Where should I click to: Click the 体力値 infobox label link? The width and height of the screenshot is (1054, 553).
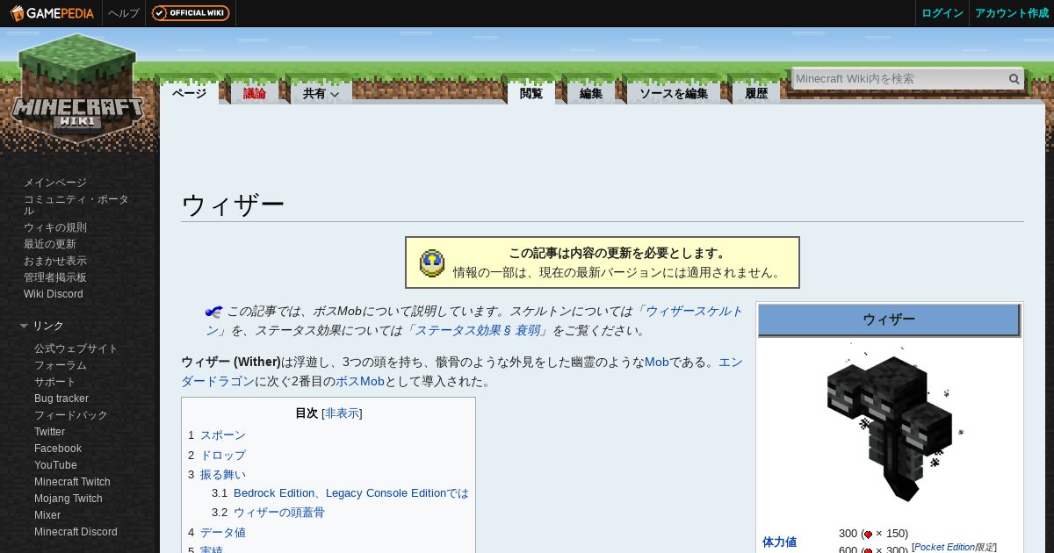(x=779, y=542)
